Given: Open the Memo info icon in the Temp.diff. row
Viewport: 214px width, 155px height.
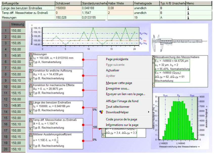Looking at the screenshot, I should 188,13.
